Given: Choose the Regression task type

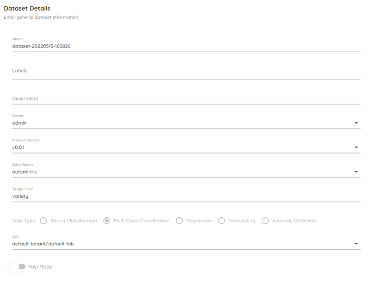Looking at the screenshot, I should coord(179,221).
